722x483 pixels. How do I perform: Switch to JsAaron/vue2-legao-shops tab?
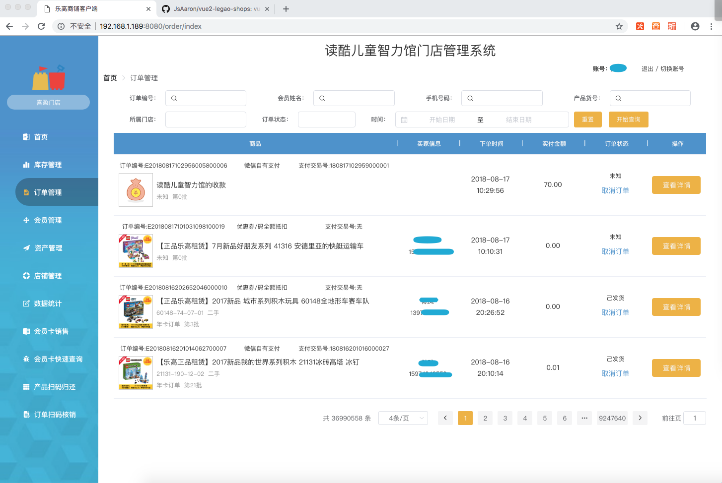216,9
